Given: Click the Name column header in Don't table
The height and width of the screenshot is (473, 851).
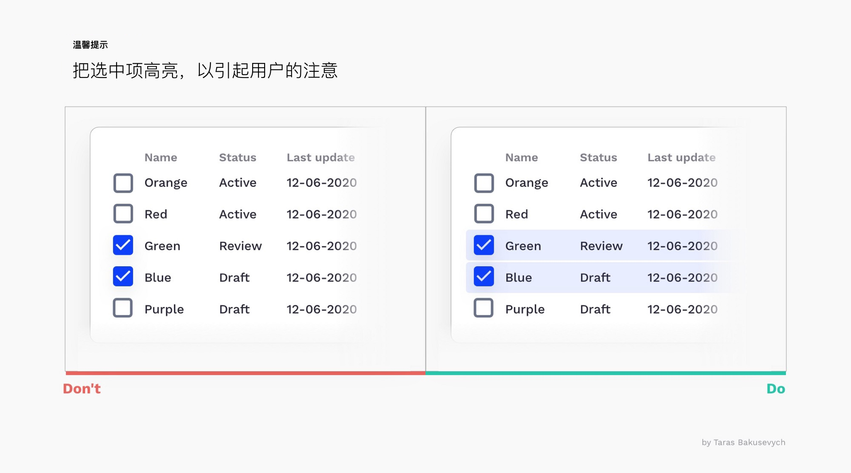Looking at the screenshot, I should (x=161, y=158).
